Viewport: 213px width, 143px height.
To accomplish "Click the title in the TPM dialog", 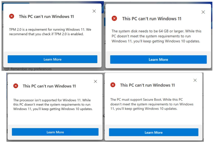I will (x=46, y=17).
